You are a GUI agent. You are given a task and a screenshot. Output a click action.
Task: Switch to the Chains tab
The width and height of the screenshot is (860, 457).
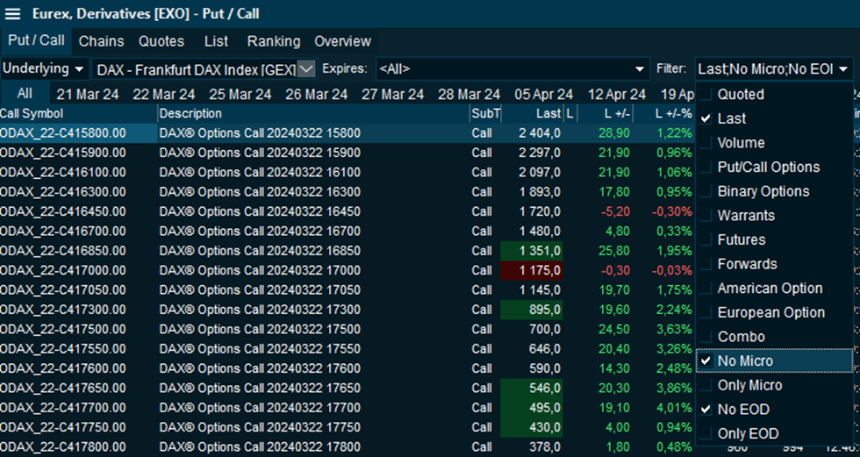(101, 41)
